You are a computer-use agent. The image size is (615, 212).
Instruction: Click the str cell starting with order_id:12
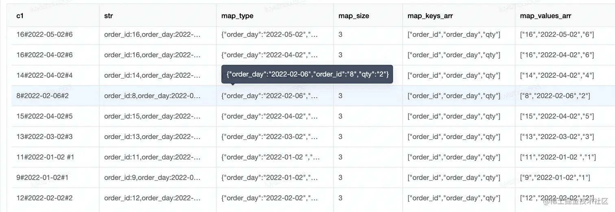tap(152, 198)
